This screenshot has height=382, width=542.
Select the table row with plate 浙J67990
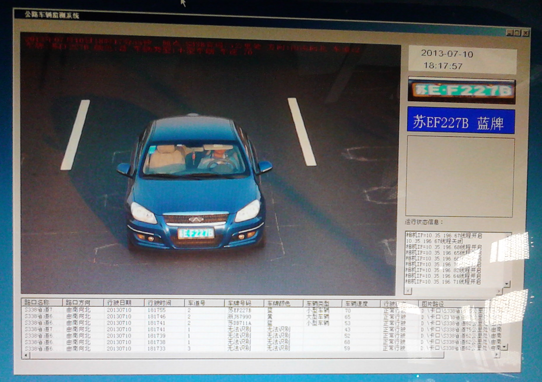pos(262,317)
